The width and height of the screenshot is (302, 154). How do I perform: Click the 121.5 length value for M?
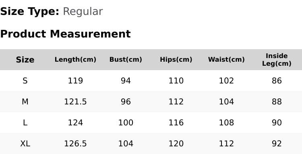[75, 102]
